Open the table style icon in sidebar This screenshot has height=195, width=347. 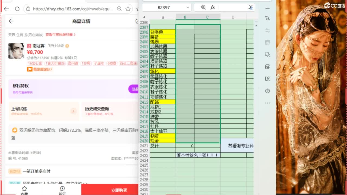click(267, 42)
